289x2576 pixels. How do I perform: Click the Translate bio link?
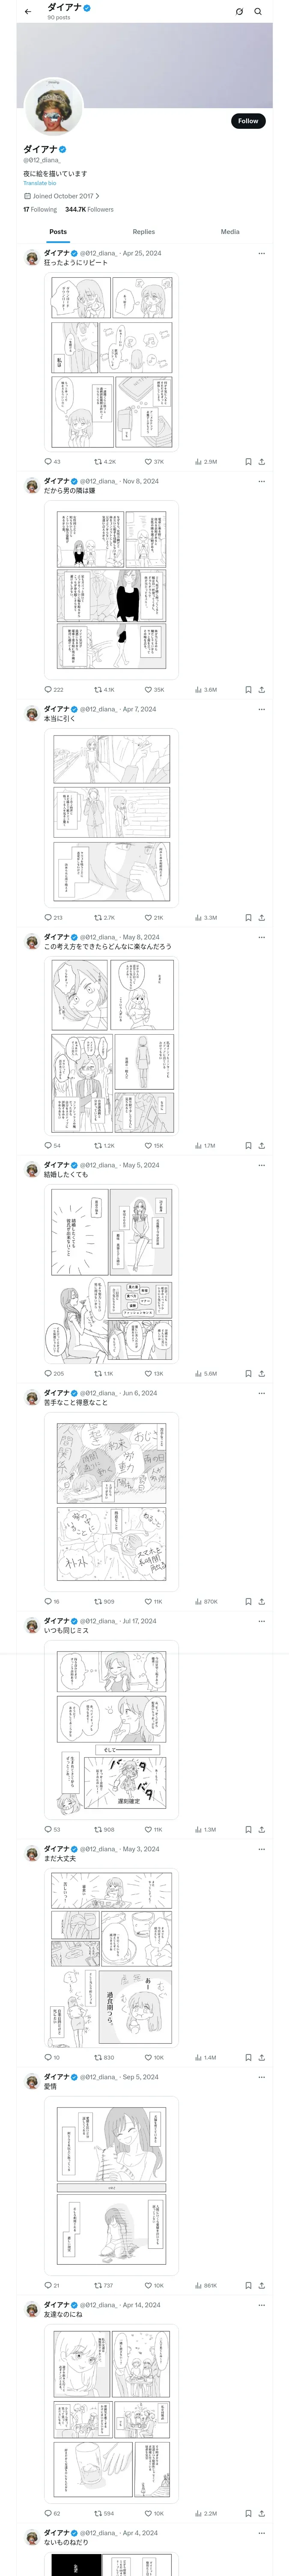point(40,183)
